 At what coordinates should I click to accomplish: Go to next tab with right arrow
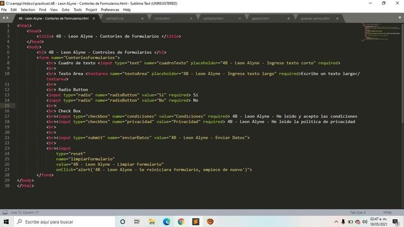tap(8, 18)
